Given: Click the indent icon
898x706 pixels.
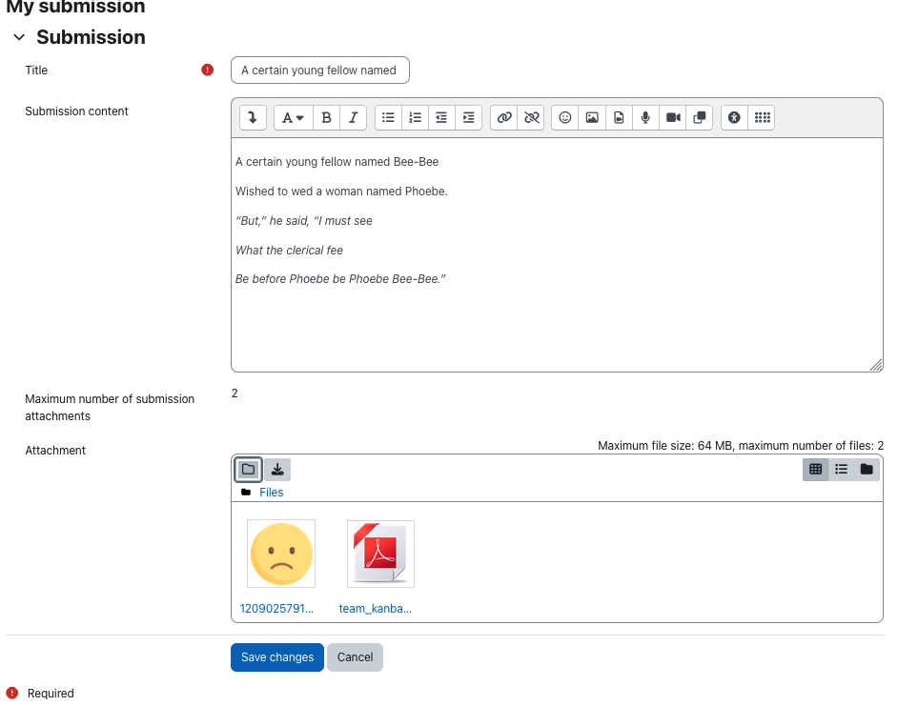Looking at the screenshot, I should point(468,118).
